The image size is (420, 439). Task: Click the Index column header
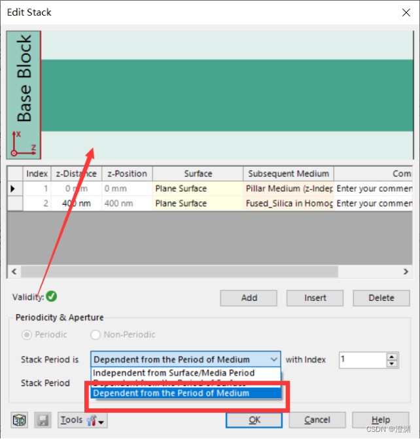pyautogui.click(x=37, y=173)
